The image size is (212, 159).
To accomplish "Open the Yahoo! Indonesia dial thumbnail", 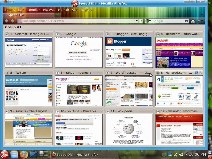I will (79, 91).
